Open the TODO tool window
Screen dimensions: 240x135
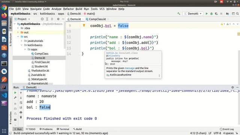coord(31,129)
